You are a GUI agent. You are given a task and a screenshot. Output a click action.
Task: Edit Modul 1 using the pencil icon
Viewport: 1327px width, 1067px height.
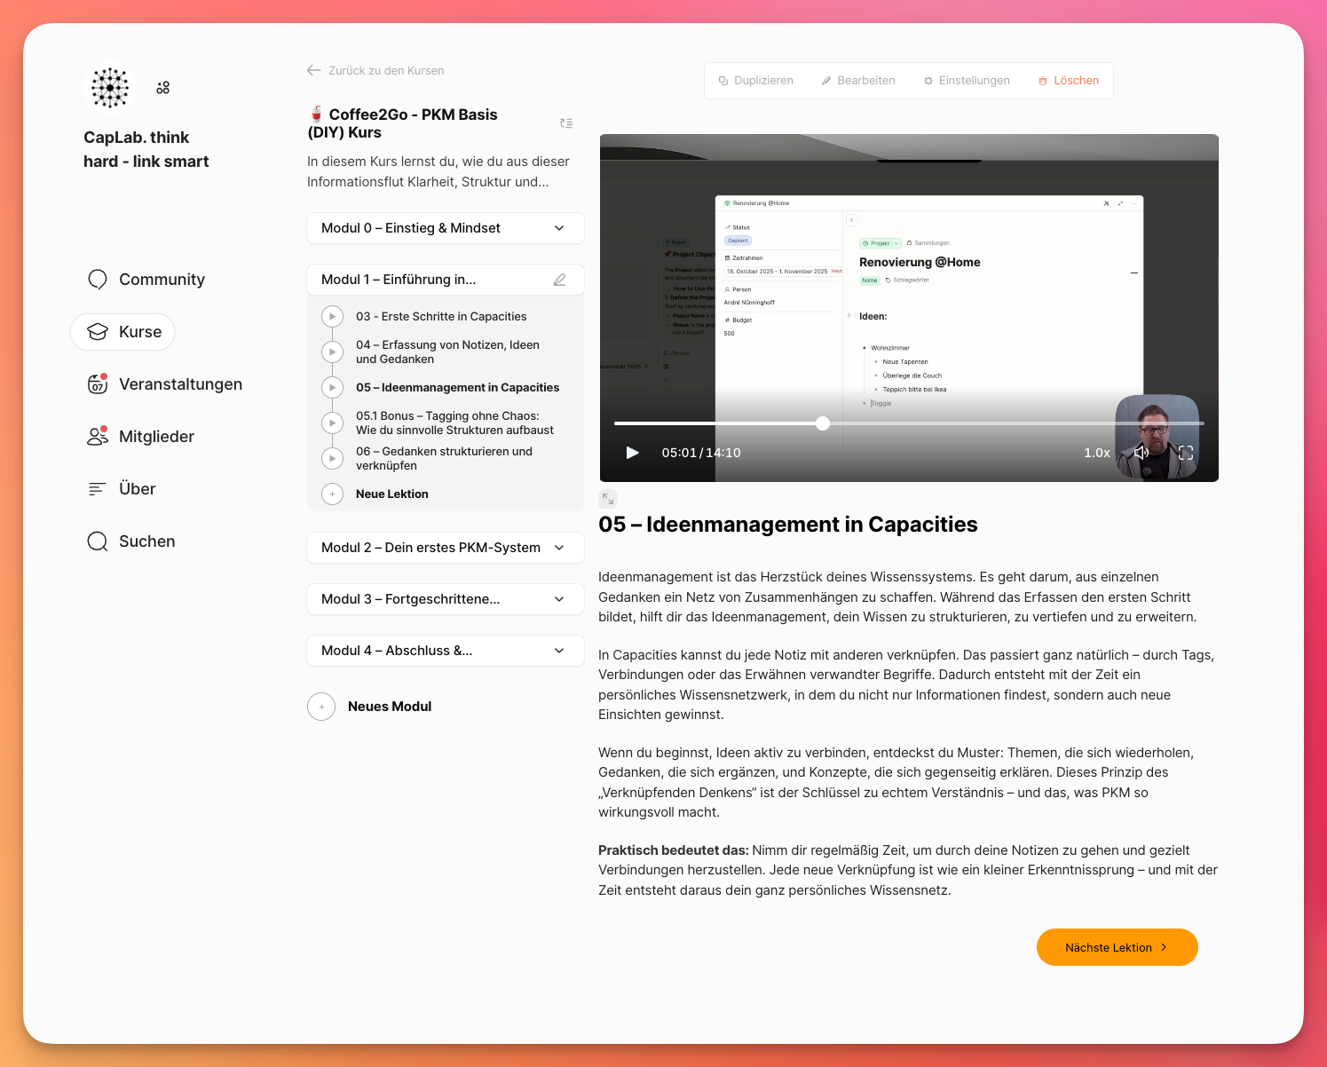tap(559, 280)
